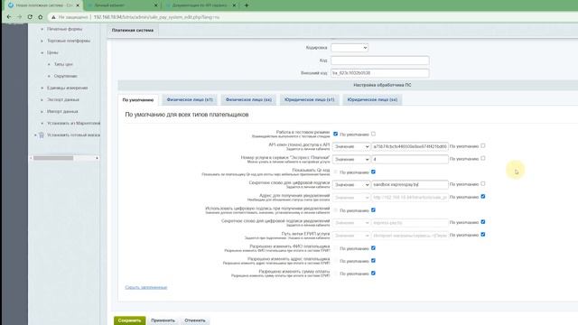
Task: Click the API ключ value field
Action: [410, 146]
